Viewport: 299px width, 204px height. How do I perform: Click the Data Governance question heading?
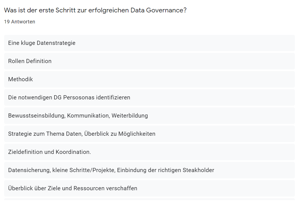(95, 10)
